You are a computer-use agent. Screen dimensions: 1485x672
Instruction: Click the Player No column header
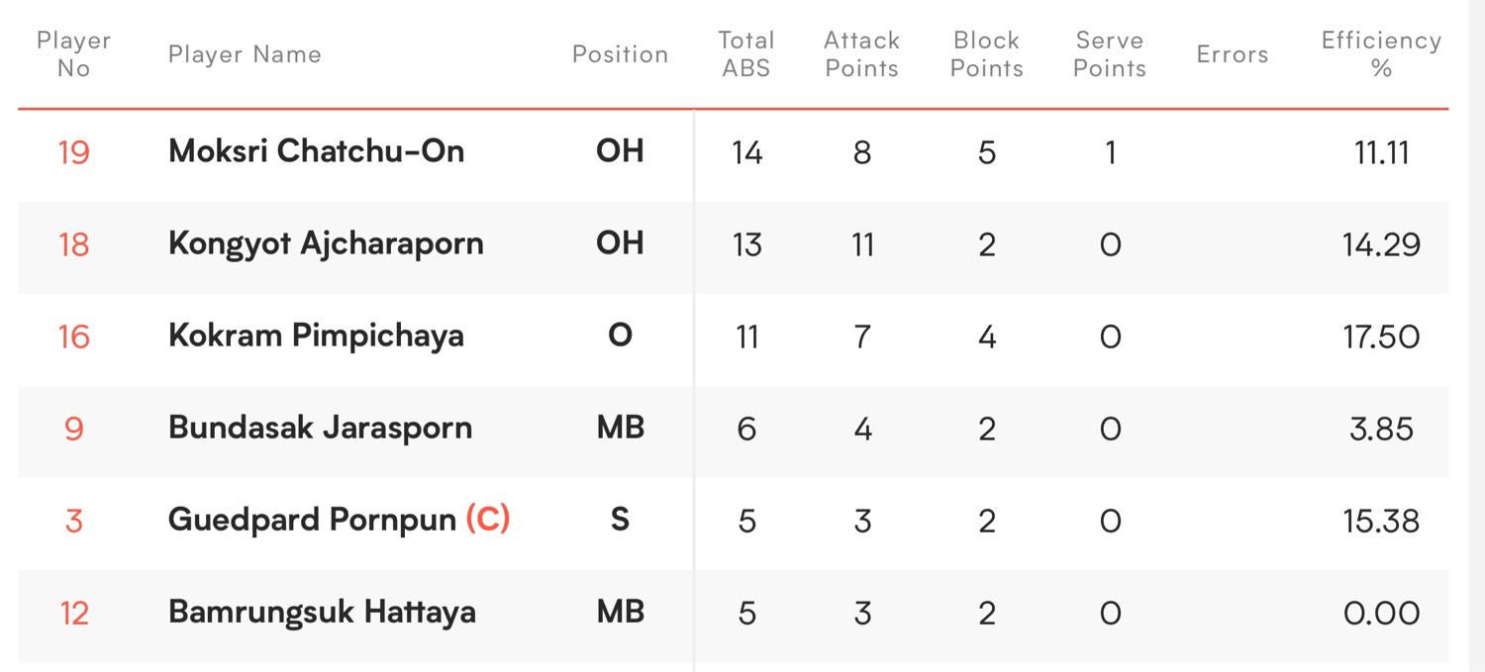73,54
